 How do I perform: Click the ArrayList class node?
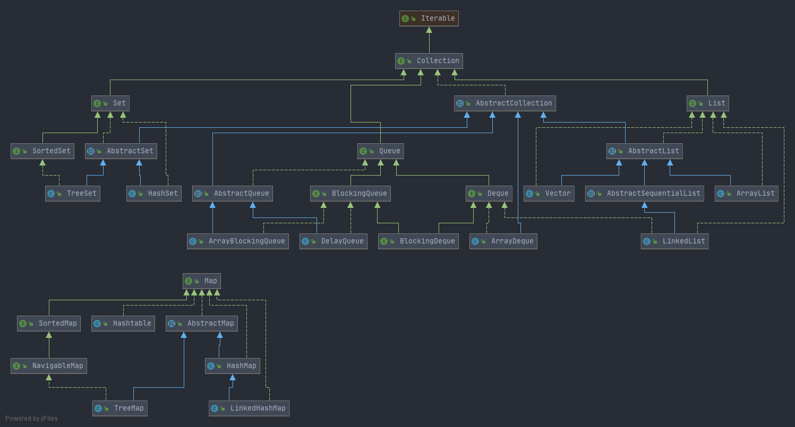747,194
